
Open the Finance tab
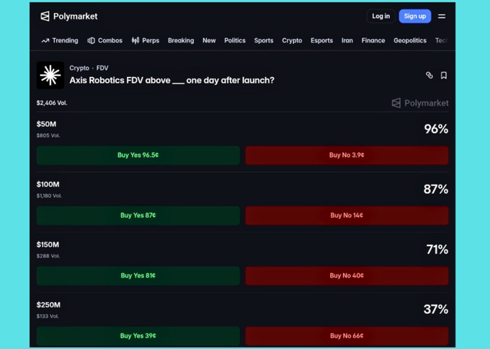(373, 40)
